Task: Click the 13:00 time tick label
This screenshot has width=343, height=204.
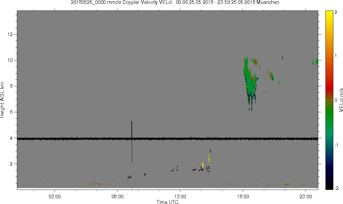Action: point(180,196)
